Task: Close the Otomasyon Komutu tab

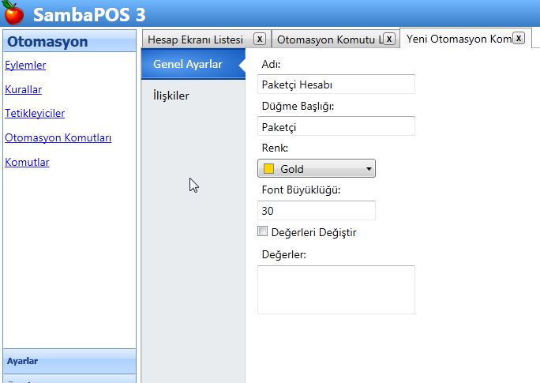Action: point(389,39)
